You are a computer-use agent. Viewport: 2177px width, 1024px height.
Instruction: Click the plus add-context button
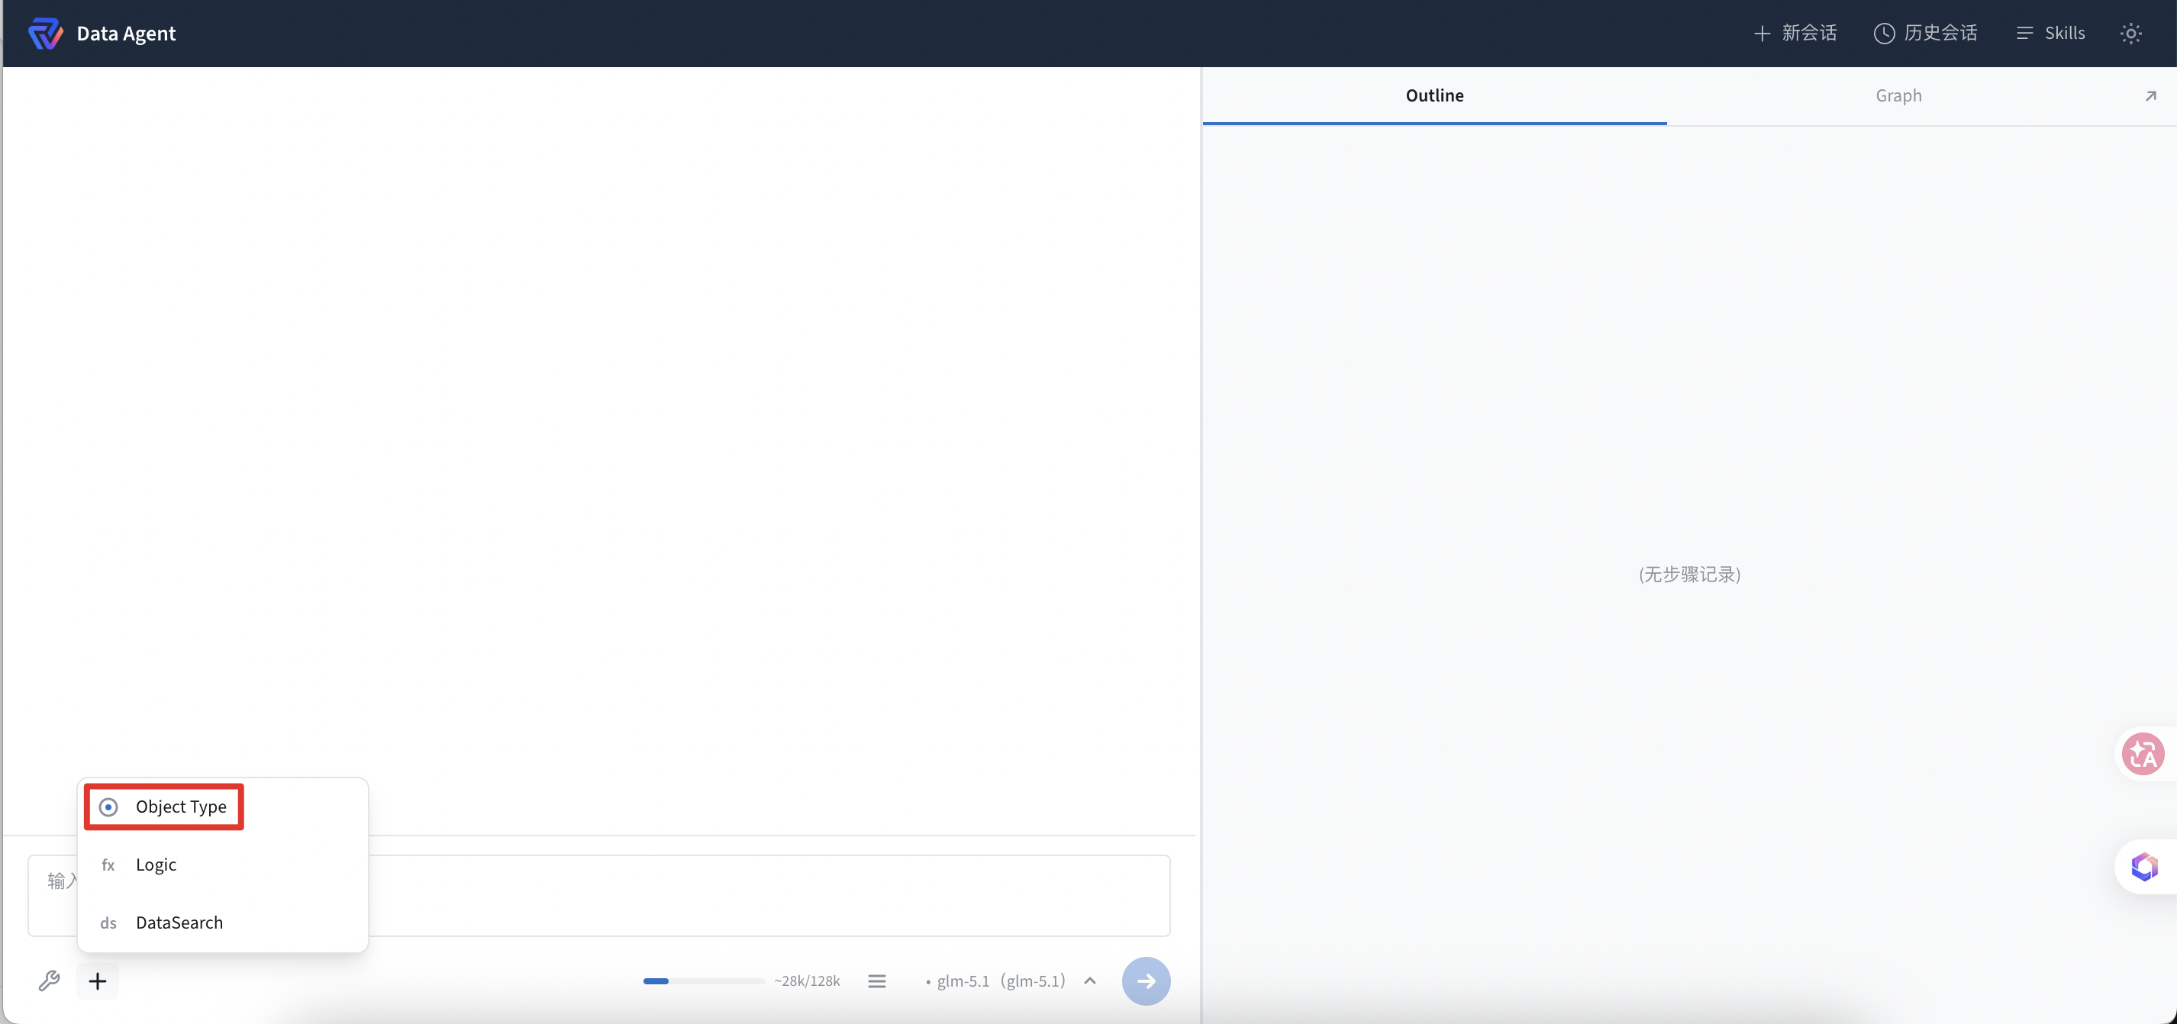click(98, 981)
